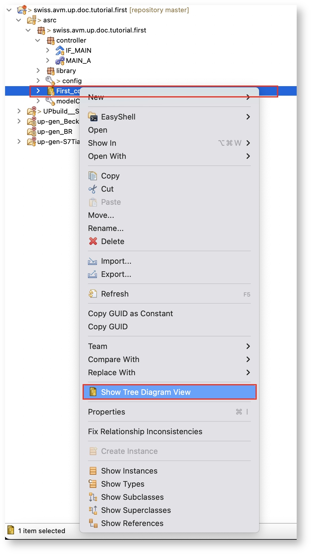Choose Fix Relationship Inconsistencies
This screenshot has width=311, height=554.
click(145, 432)
